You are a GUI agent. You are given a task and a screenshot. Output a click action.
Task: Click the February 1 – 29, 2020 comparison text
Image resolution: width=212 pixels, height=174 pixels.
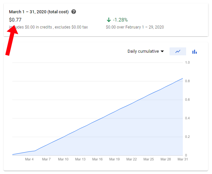135,27
